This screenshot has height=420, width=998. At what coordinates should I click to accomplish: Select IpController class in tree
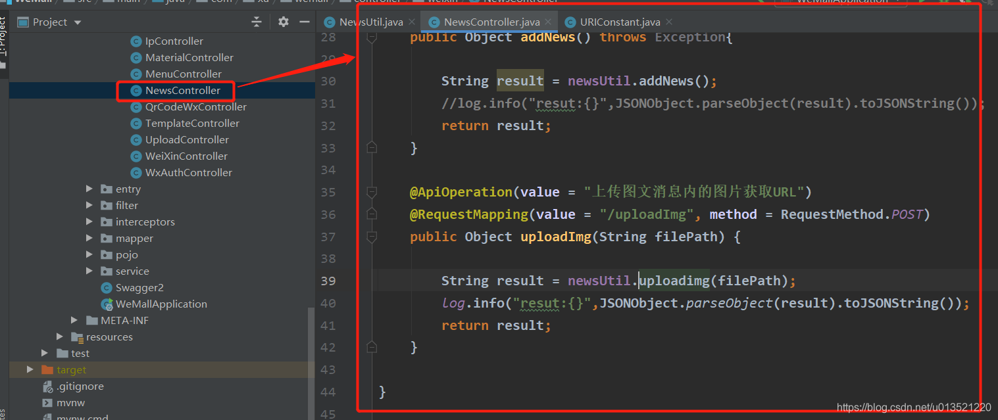174,41
